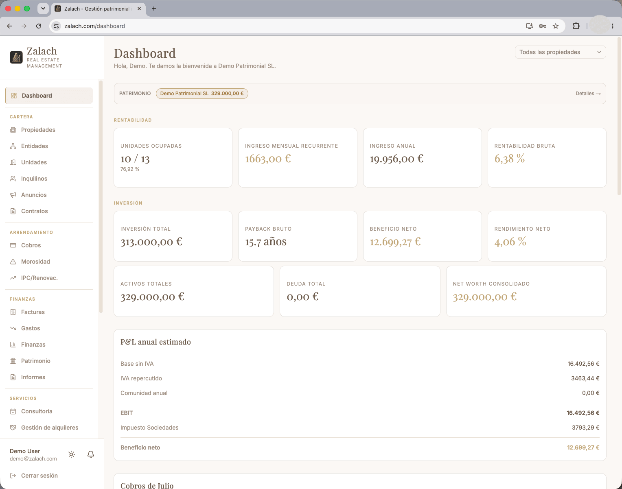The width and height of the screenshot is (622, 489).
Task: Open Chrome three-dot menu
Action: click(613, 26)
